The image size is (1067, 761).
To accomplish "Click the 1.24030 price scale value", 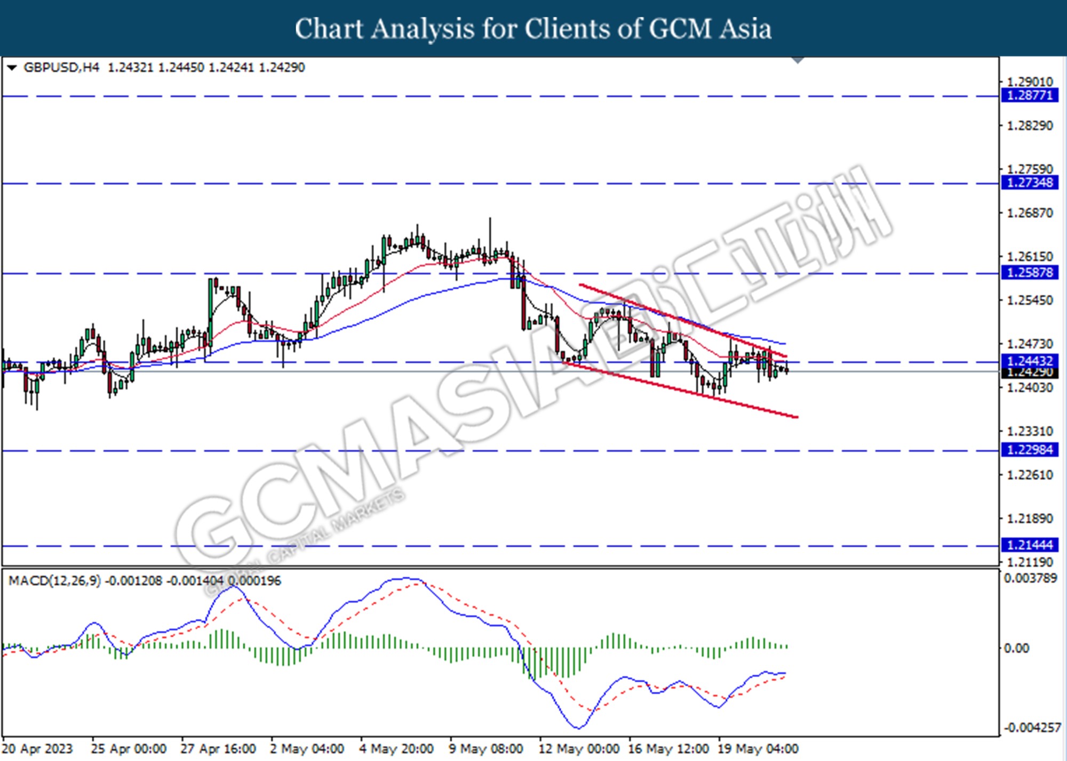I will pos(1030,387).
